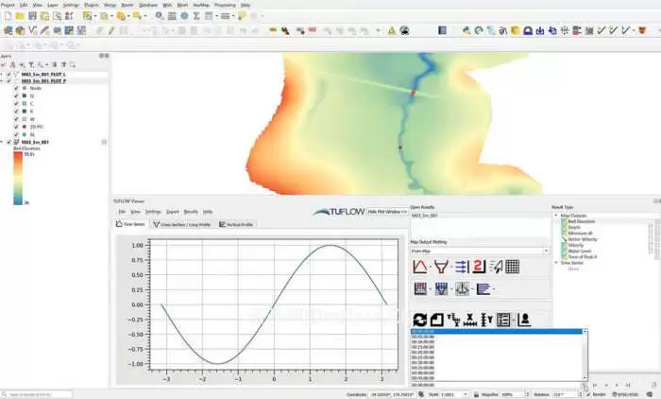Toggle editing with the pencil icon
The height and width of the screenshot is (399, 661).
click(111, 30)
